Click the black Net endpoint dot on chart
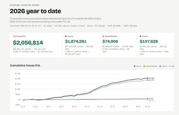Screen dimensions: 179x115 pyautogui.click(x=148, y=78)
